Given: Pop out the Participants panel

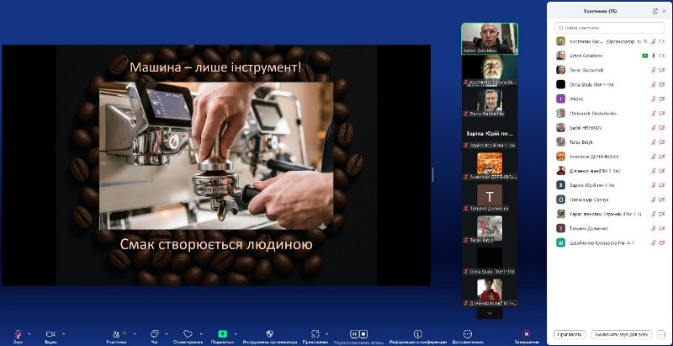Looking at the screenshot, I should coord(655,11).
